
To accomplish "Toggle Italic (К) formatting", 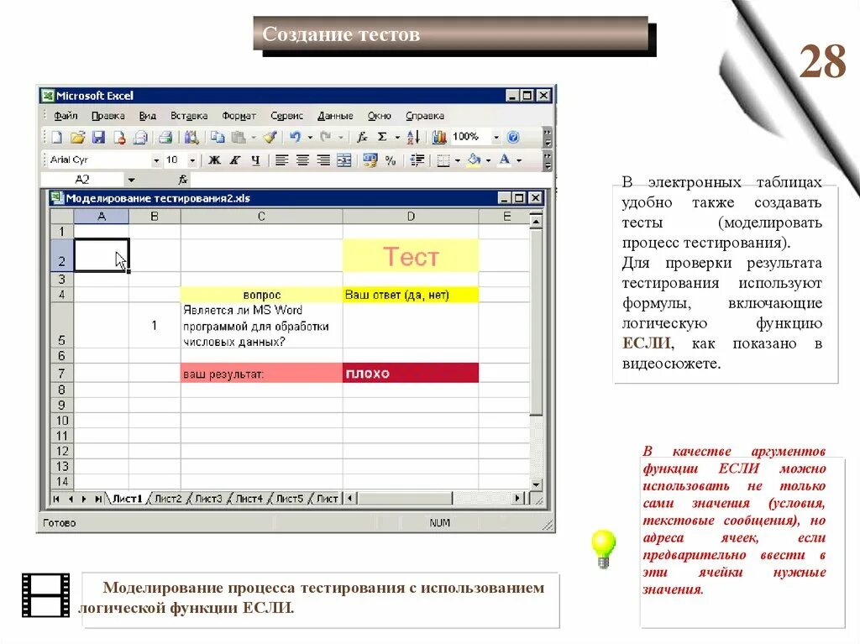I will coord(235,160).
